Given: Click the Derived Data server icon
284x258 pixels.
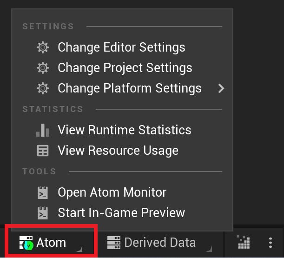Looking at the screenshot, I should point(114,243).
